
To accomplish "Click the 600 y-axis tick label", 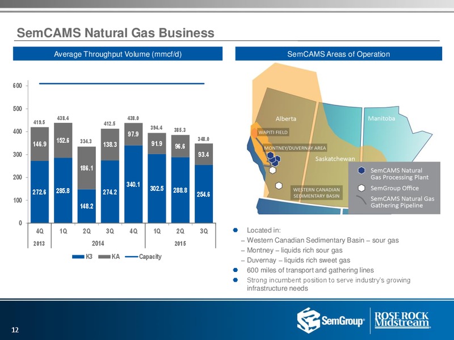I will (18, 86).
